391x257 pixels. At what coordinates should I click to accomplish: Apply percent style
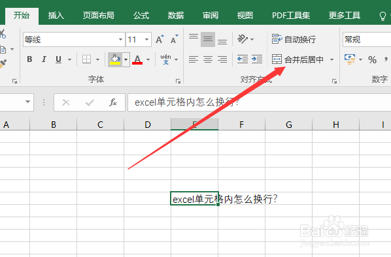372,60
